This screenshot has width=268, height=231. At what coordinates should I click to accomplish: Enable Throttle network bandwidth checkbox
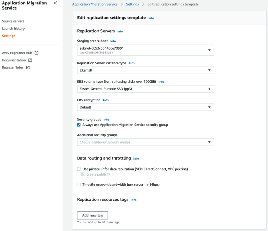pyautogui.click(x=79, y=185)
